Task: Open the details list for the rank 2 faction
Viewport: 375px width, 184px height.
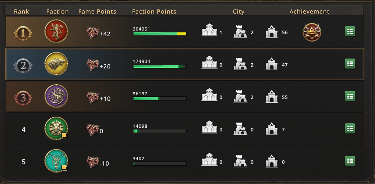Action: tap(350, 64)
